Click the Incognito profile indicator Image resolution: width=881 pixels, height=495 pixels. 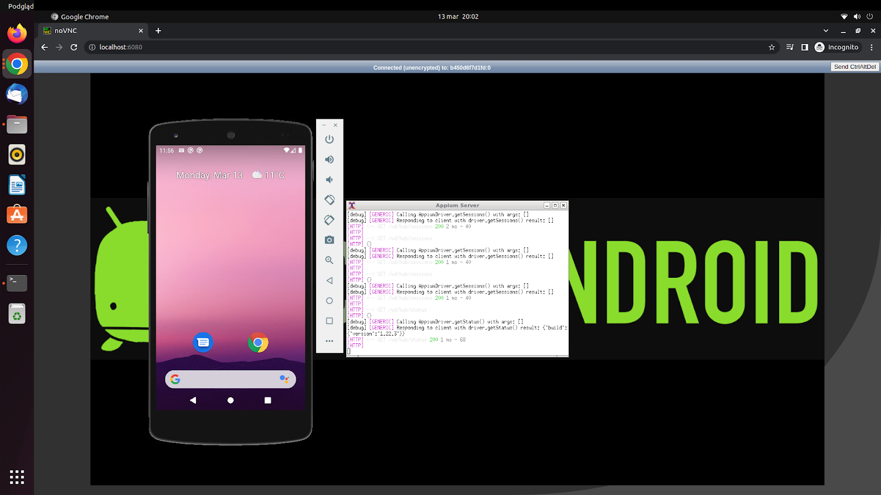pyautogui.click(x=836, y=47)
